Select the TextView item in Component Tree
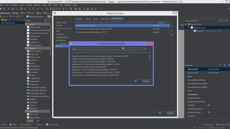The width and height of the screenshot is (230, 129). click(x=200, y=31)
